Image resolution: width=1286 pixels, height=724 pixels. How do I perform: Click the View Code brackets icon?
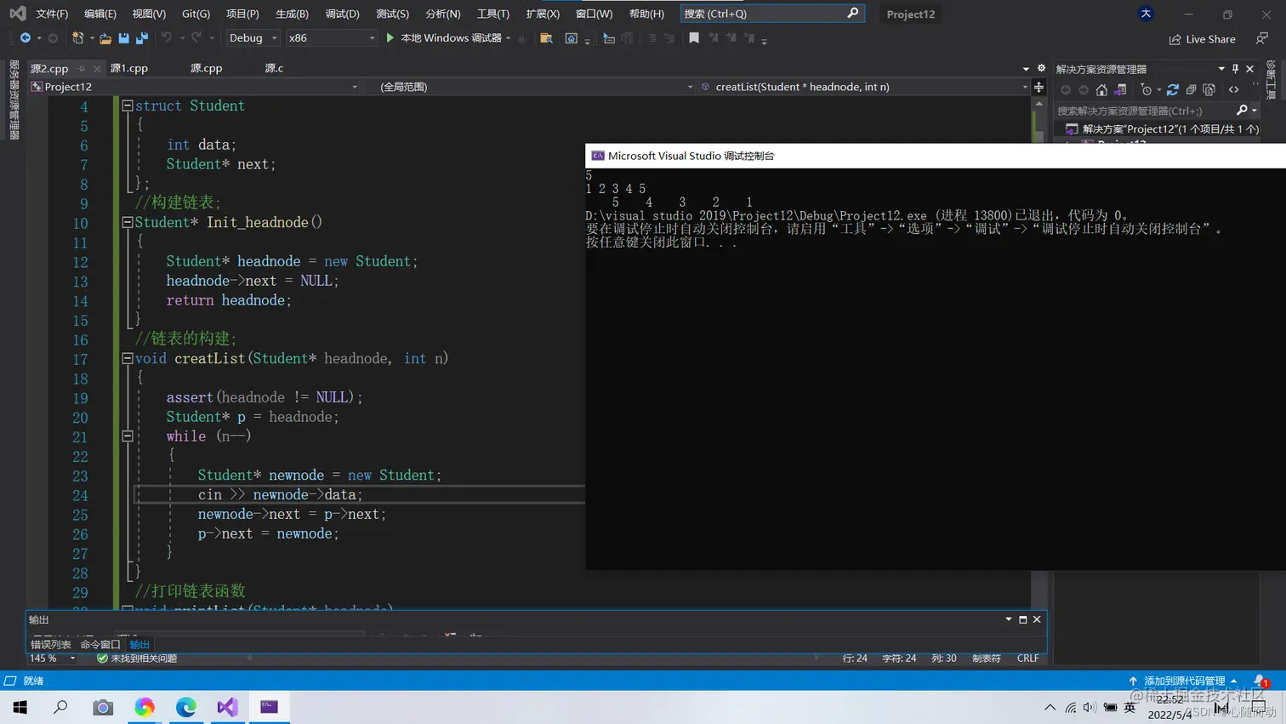pos(1234,89)
